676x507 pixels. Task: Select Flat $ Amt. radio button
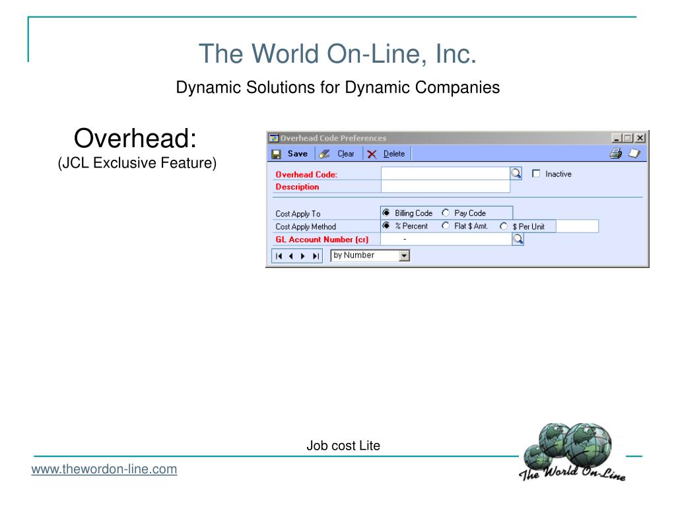446,226
